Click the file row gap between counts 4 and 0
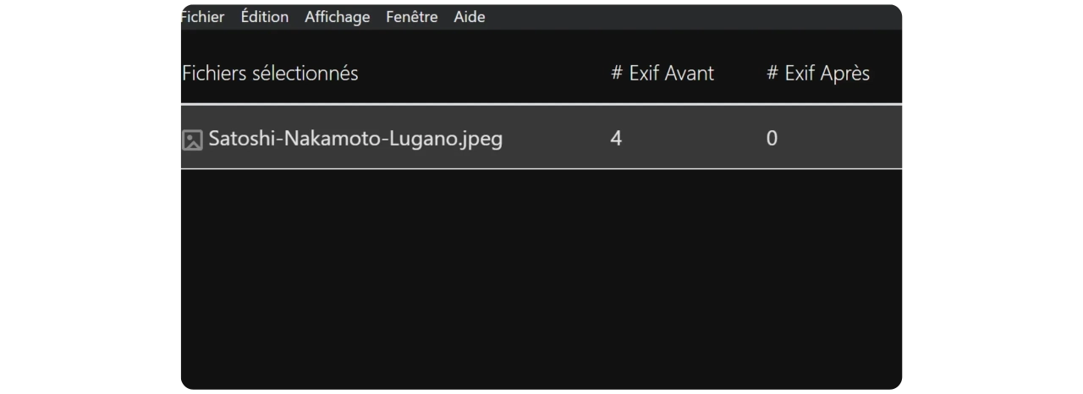The image size is (1083, 394). pyautogui.click(x=694, y=139)
